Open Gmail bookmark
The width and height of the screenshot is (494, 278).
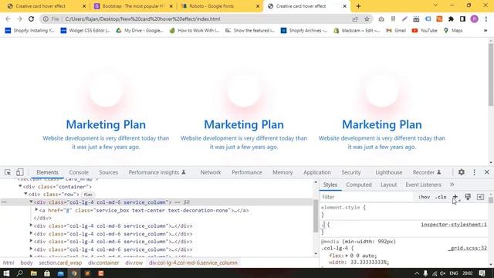(396, 31)
